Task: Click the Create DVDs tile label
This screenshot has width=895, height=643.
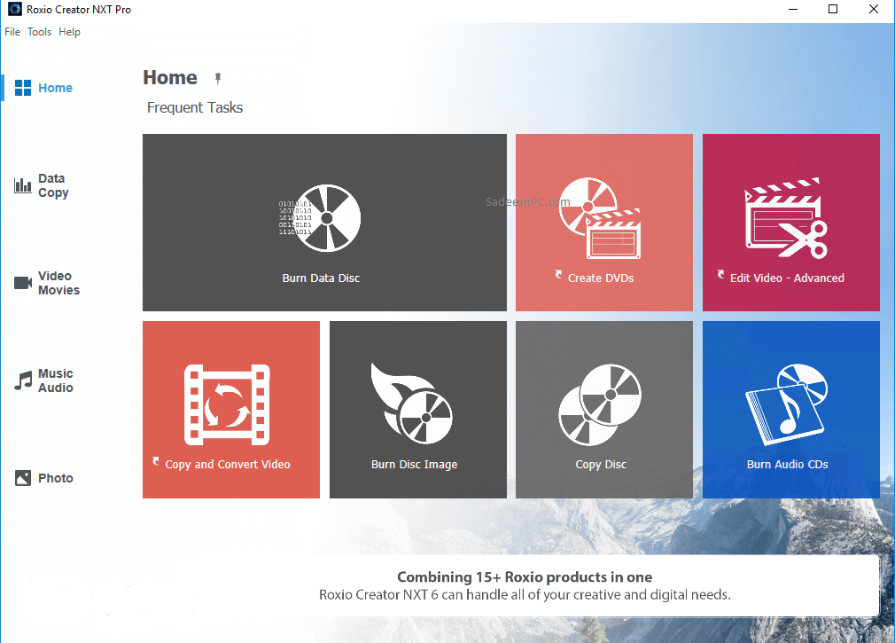Action: pos(600,278)
